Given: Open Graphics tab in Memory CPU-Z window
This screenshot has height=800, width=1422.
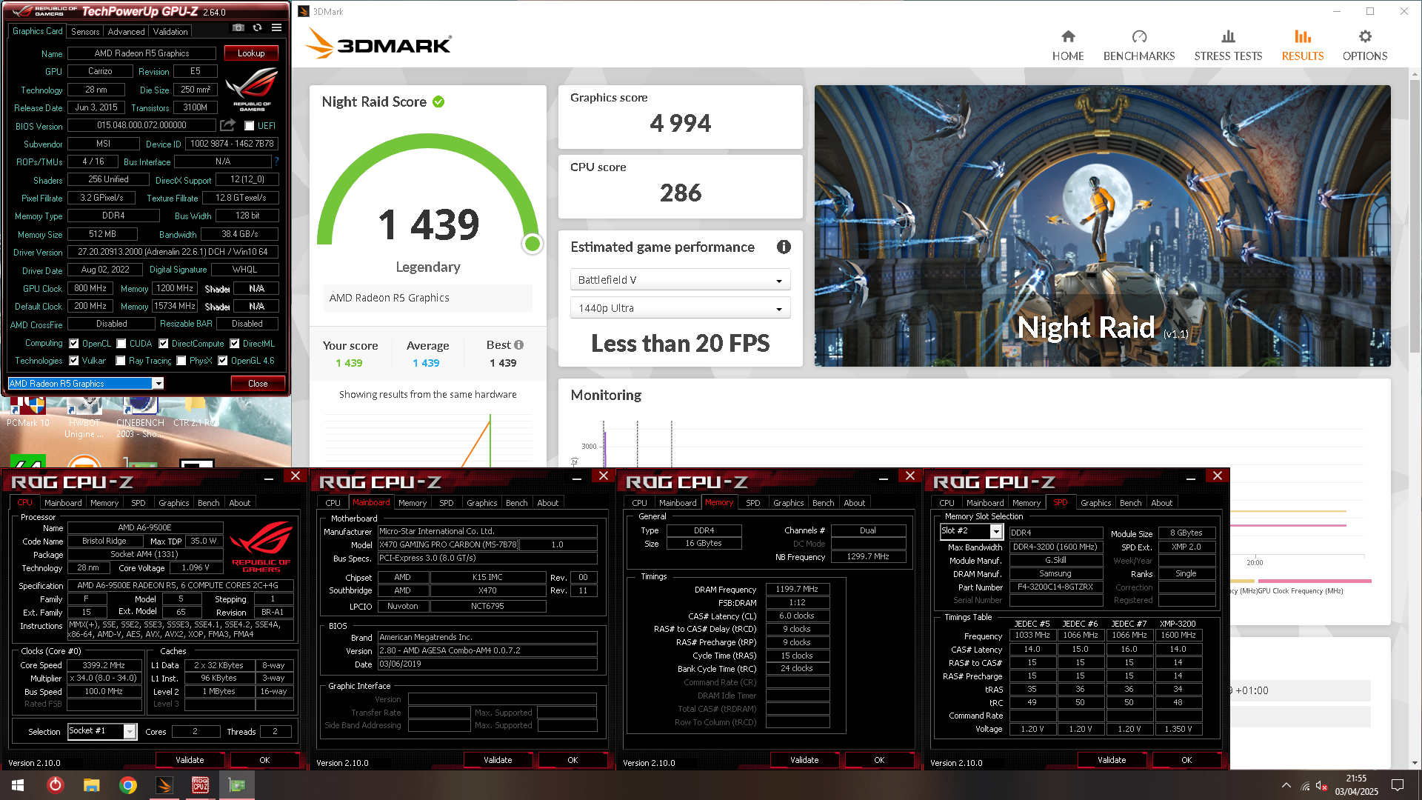Looking at the screenshot, I should coord(788,503).
